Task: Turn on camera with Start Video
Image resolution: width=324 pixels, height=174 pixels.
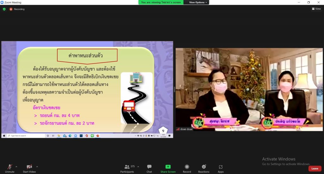Action: (29, 167)
